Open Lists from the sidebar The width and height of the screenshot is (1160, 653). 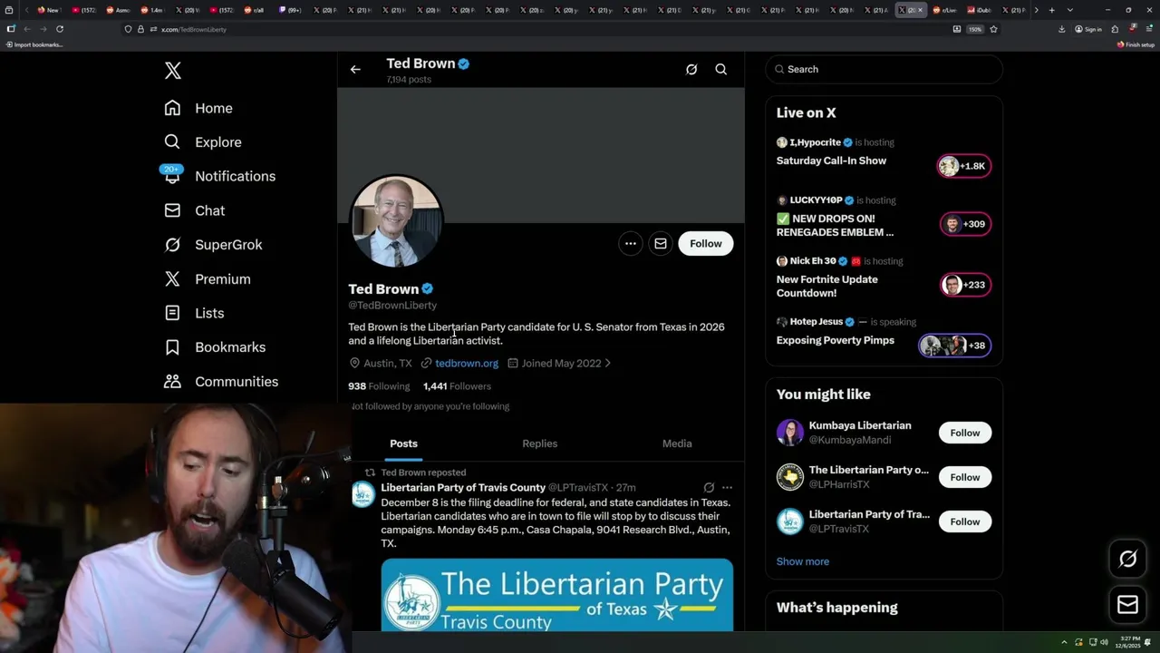click(x=194, y=313)
